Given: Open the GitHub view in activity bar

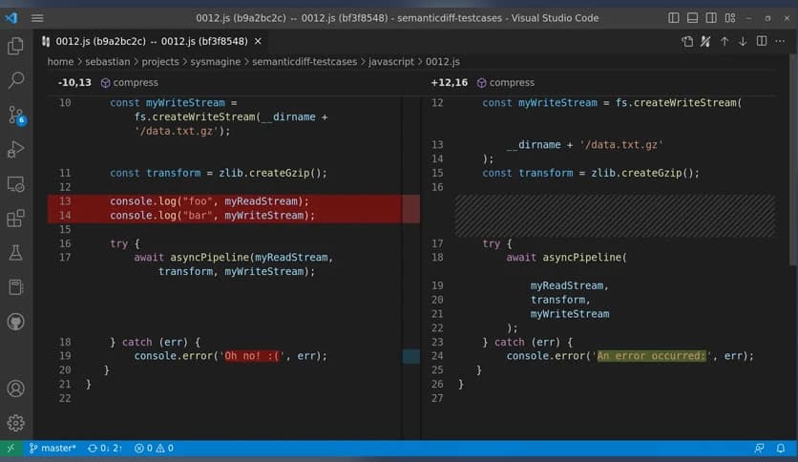Looking at the screenshot, I should coord(15,322).
